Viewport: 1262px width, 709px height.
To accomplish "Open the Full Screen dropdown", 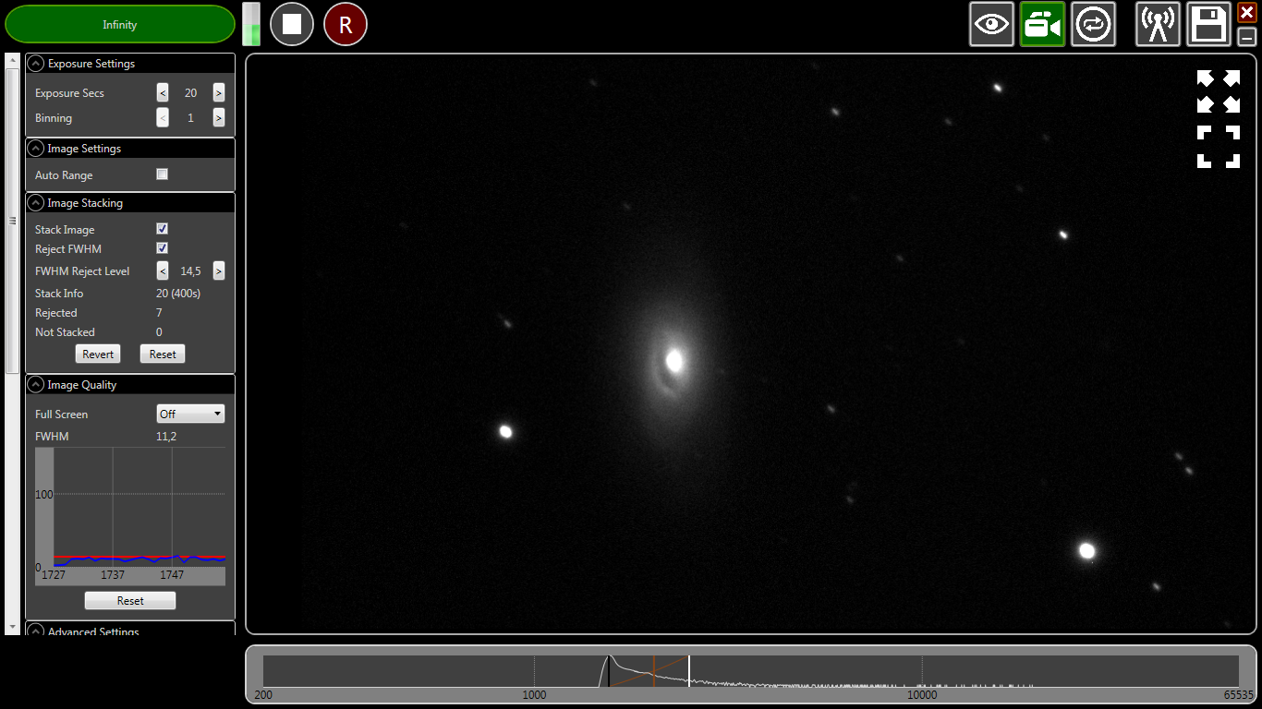I will 190,414.
